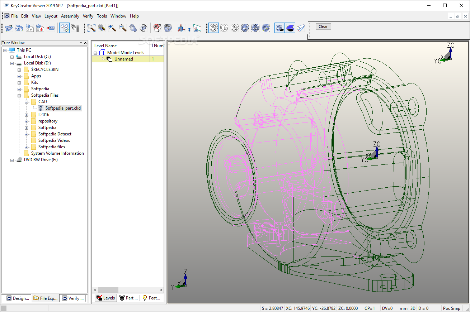
Task: Click the Zoom In plus magnifier
Action: tap(112, 28)
